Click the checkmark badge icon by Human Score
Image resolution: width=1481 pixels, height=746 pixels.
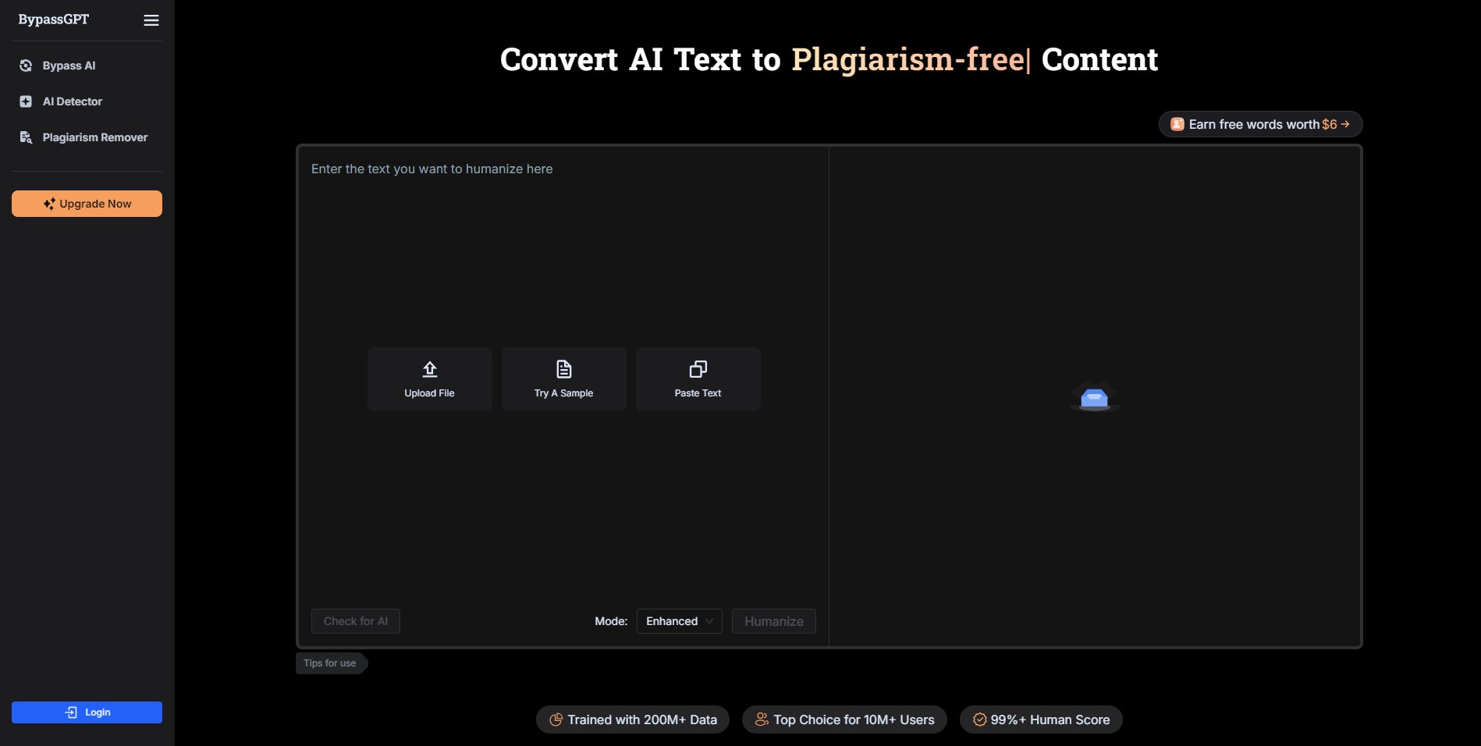point(979,719)
